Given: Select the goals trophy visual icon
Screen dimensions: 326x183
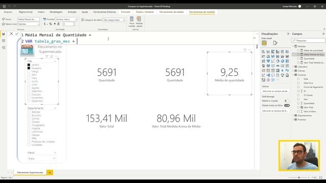Looking at the screenshot, I should [x=282, y=75].
